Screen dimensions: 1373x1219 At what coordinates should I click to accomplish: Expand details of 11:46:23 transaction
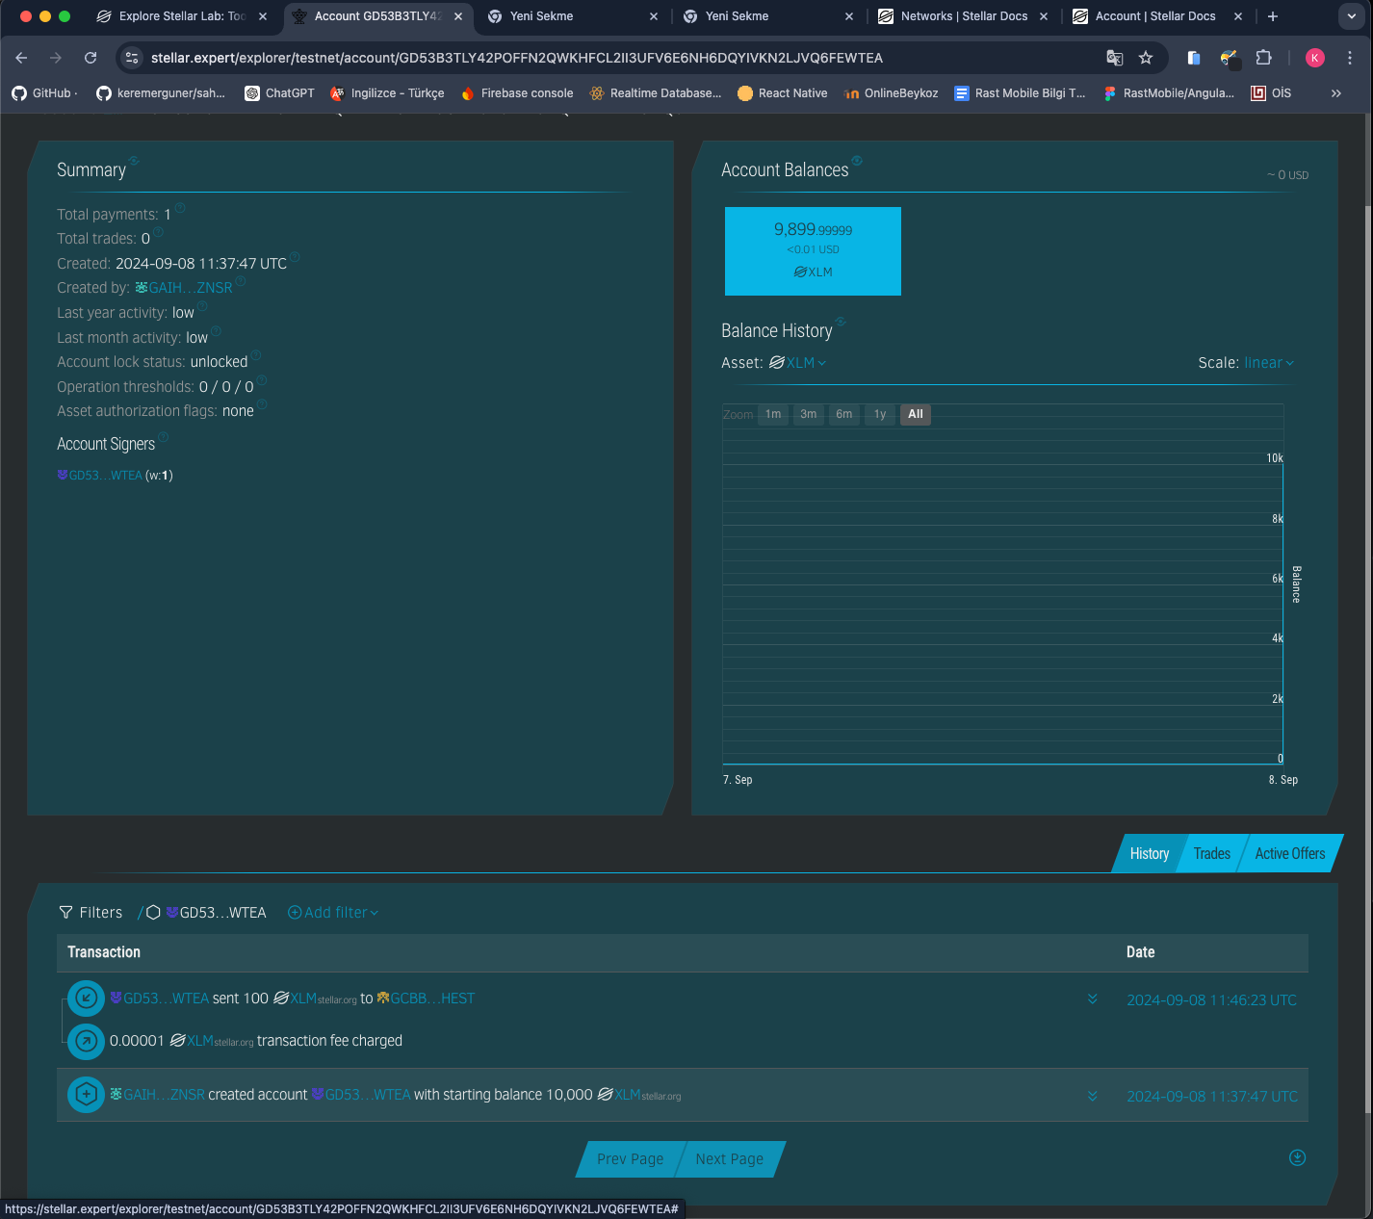(x=1093, y=999)
